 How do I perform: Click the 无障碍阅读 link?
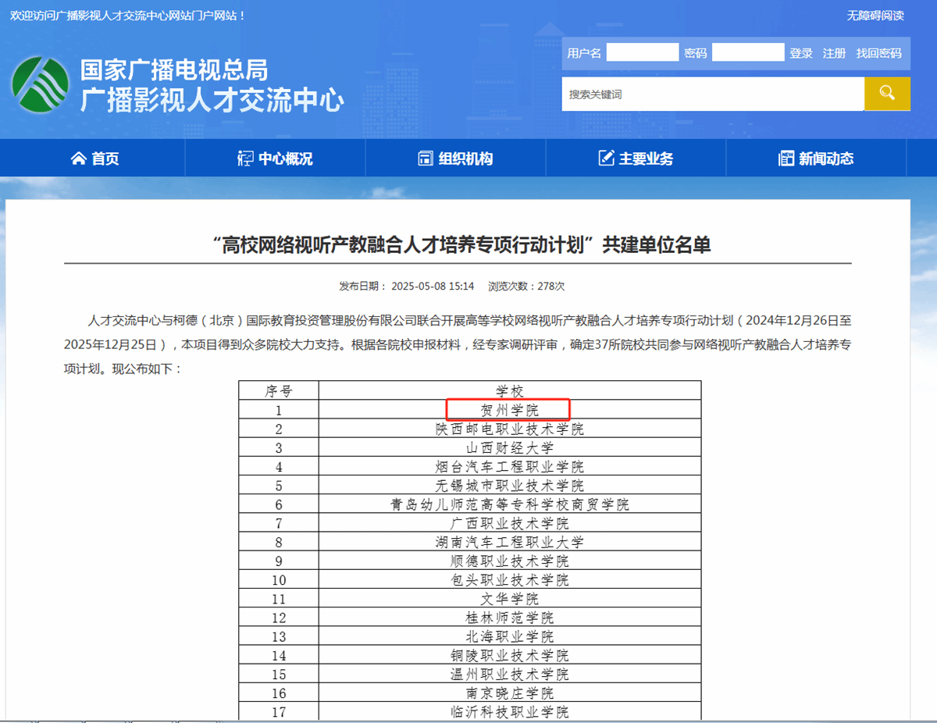tap(875, 16)
